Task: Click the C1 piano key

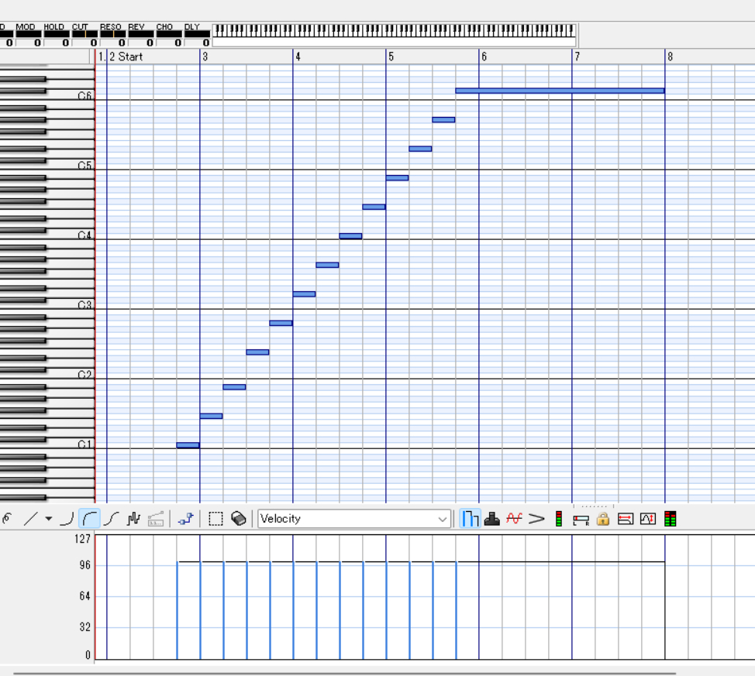Action: (72, 444)
